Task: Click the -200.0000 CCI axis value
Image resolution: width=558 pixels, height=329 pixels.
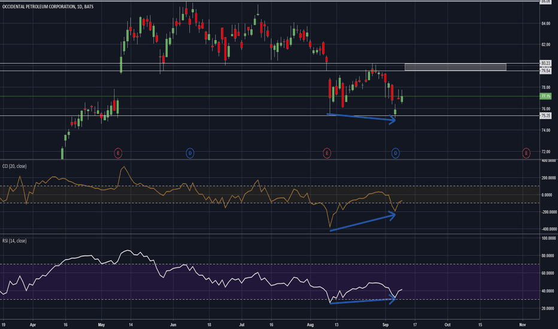Action: (x=548, y=212)
